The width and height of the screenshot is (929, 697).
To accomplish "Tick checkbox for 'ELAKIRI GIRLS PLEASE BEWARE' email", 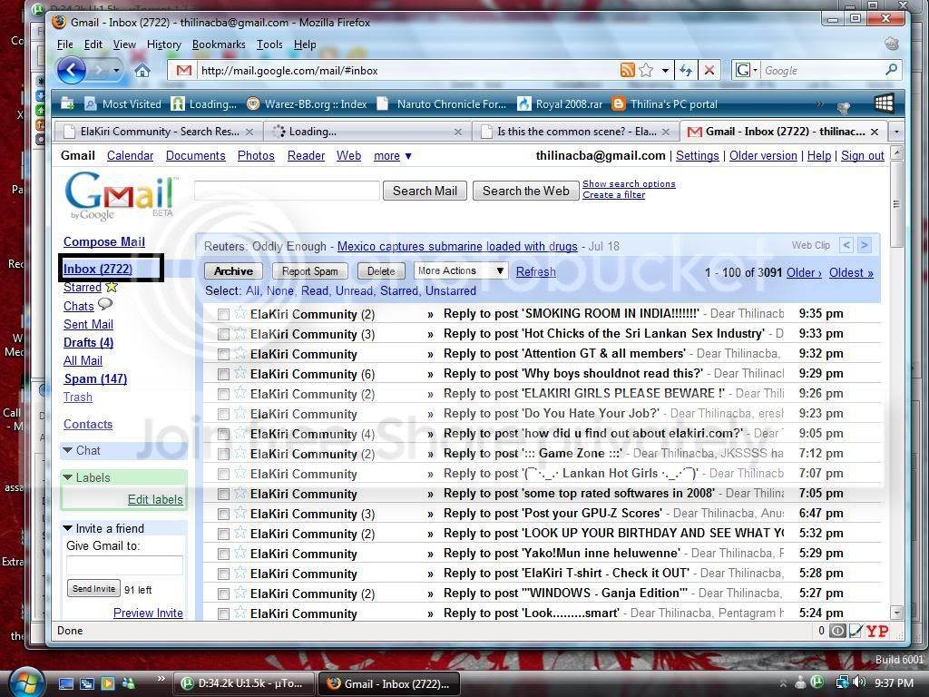I will (x=223, y=394).
